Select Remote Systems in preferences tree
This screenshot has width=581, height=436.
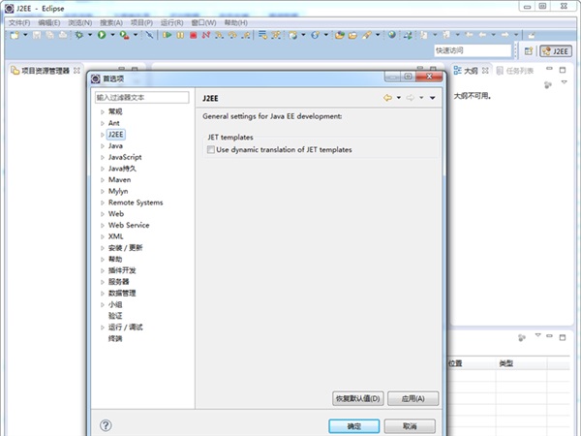(x=136, y=202)
